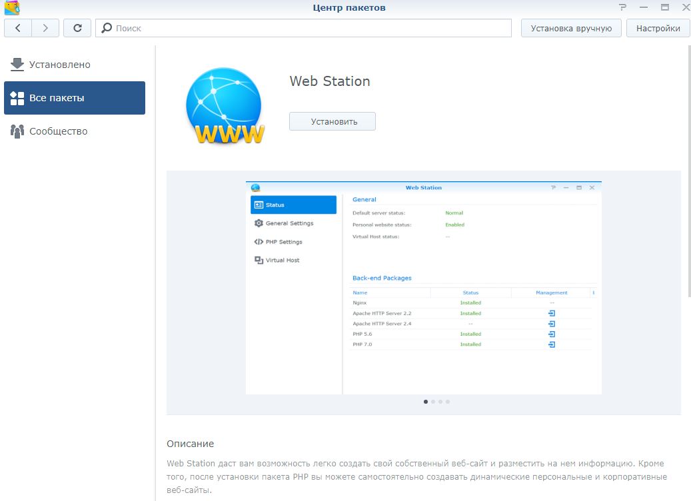Open the Установка вручную dialog

click(572, 27)
